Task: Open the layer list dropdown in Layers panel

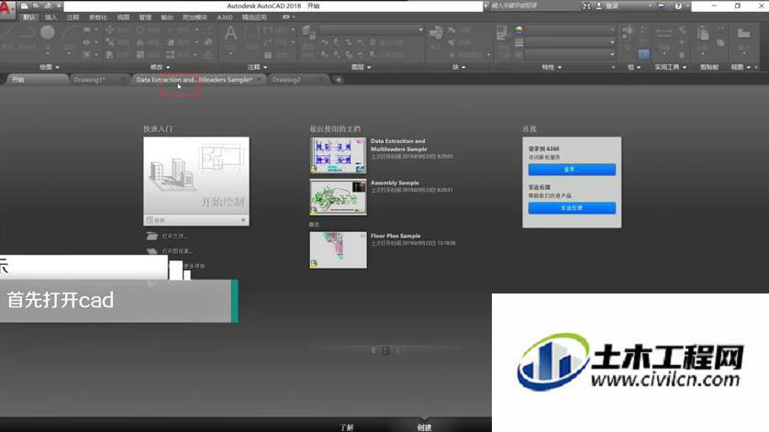Action: [372, 30]
